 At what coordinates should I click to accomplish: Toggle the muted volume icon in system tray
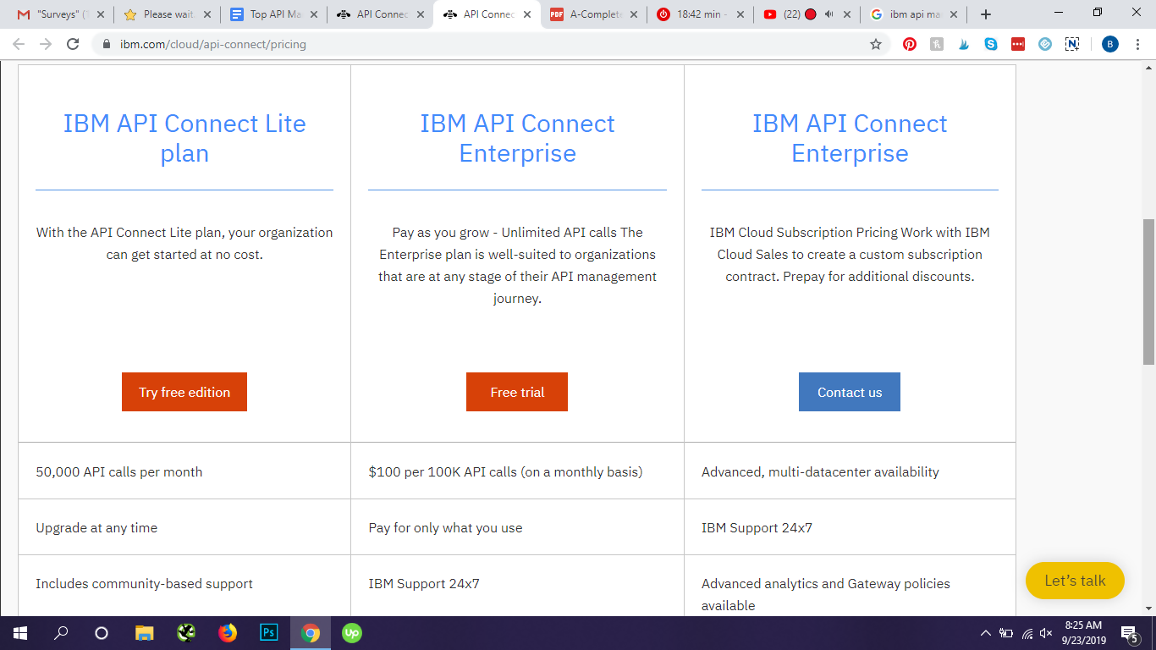coord(1046,633)
